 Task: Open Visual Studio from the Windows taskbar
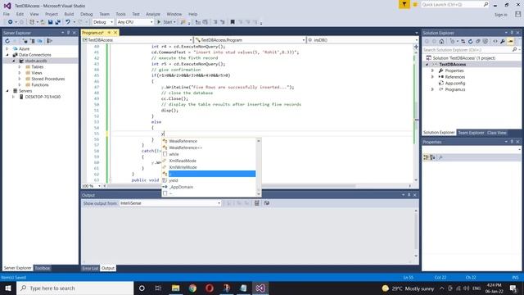[260, 288]
